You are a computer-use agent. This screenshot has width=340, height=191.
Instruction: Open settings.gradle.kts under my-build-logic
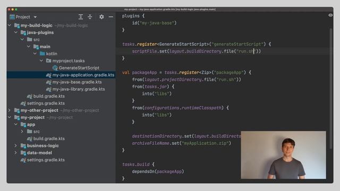(x=46, y=103)
